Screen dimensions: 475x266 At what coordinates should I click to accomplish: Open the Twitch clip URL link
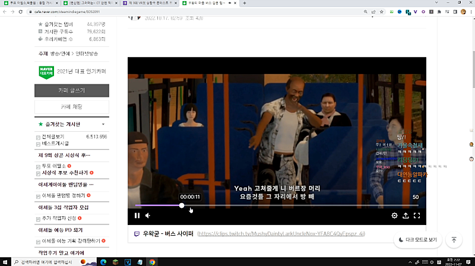point(281,233)
